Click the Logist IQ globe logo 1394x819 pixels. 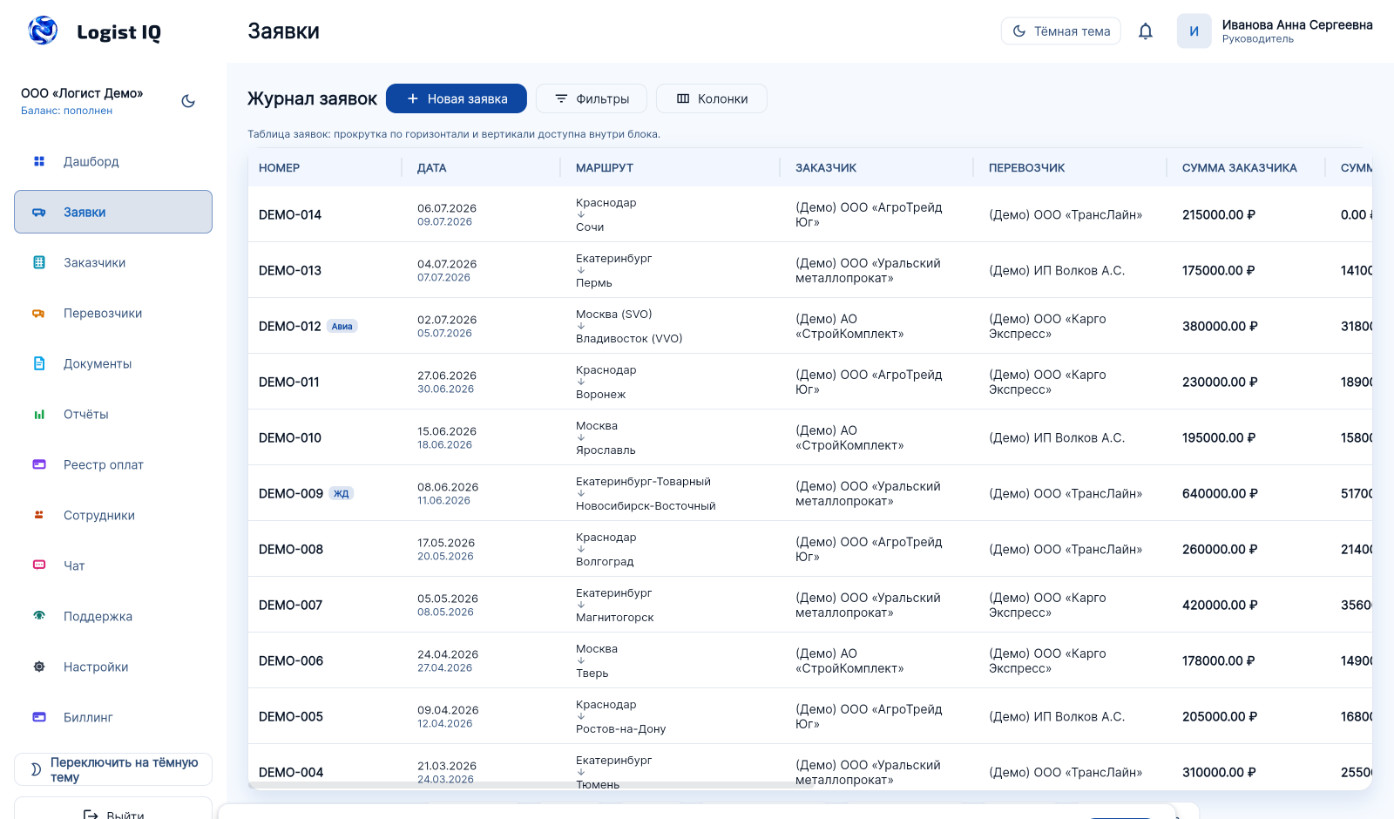coord(43,30)
